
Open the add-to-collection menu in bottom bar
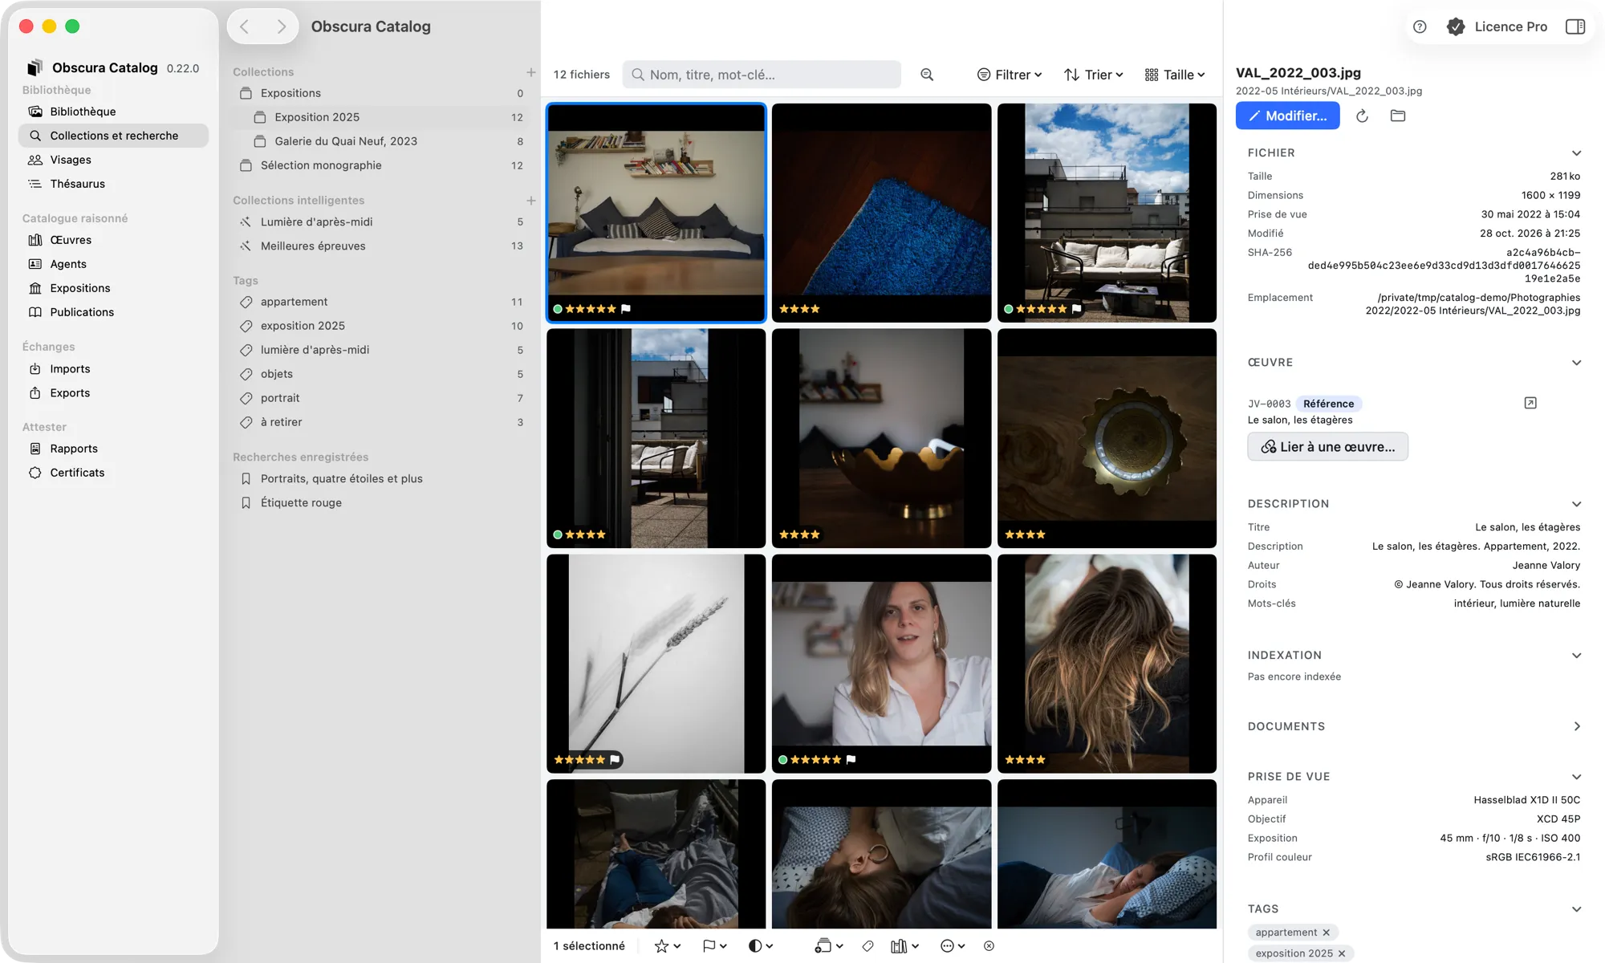coord(829,946)
